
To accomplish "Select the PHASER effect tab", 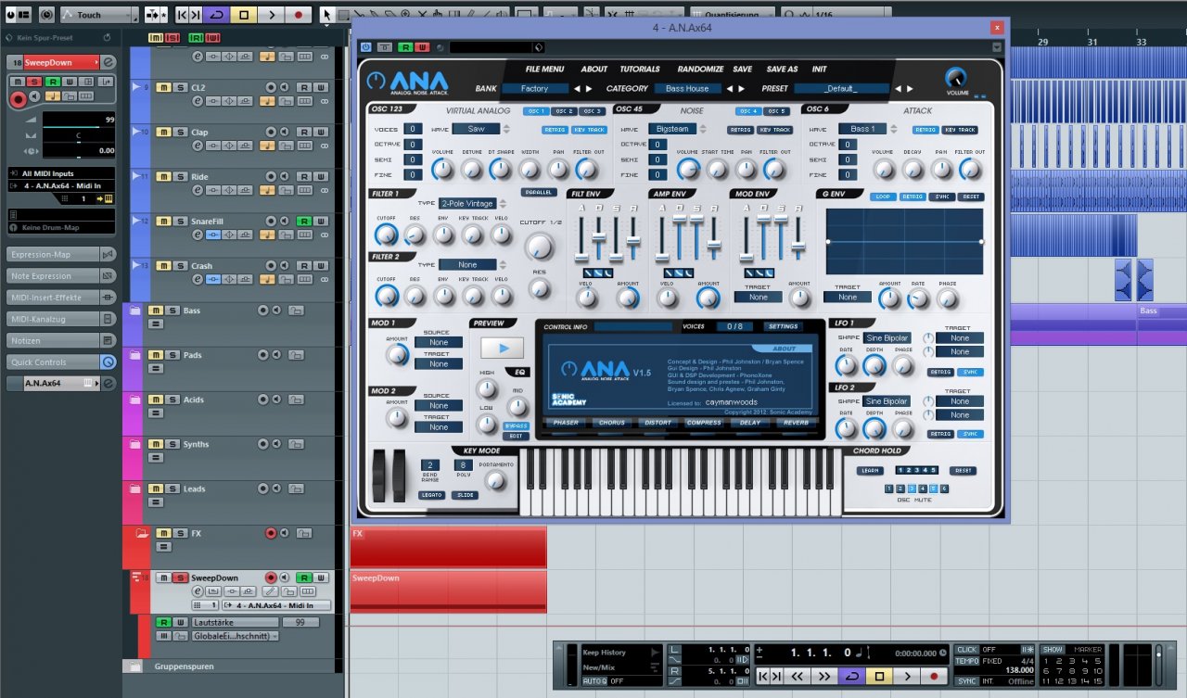I will click(566, 423).
